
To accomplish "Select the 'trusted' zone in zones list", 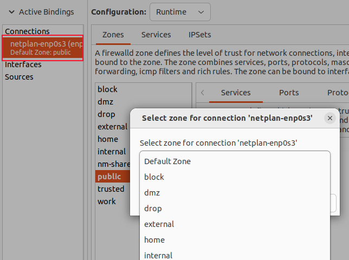I will [x=111, y=189].
